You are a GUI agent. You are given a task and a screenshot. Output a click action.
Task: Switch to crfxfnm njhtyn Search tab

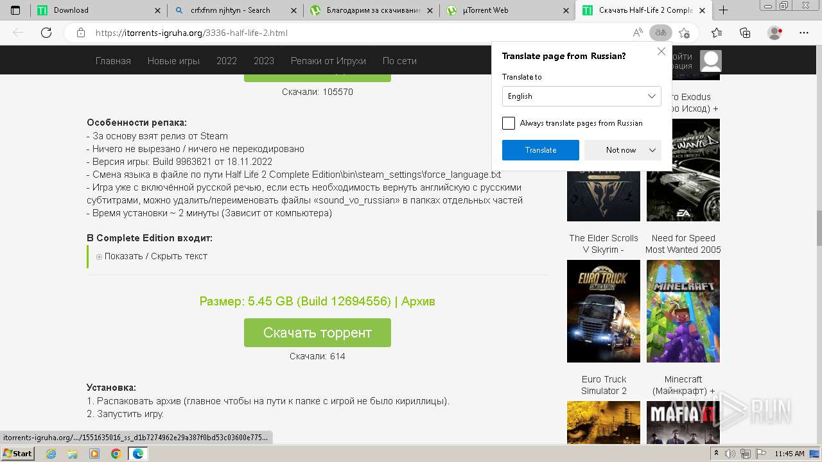click(235, 10)
